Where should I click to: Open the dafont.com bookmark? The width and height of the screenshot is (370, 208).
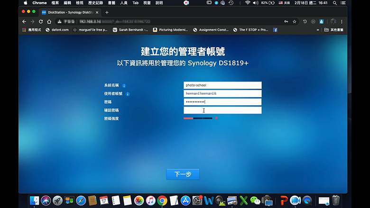[x=57, y=30]
